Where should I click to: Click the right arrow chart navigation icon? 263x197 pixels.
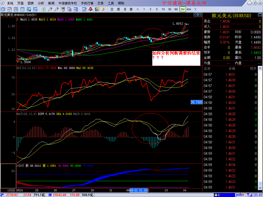click(200, 15)
